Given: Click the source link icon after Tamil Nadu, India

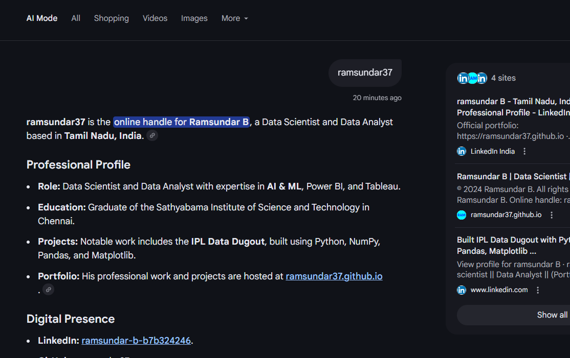Looking at the screenshot, I should coord(152,136).
